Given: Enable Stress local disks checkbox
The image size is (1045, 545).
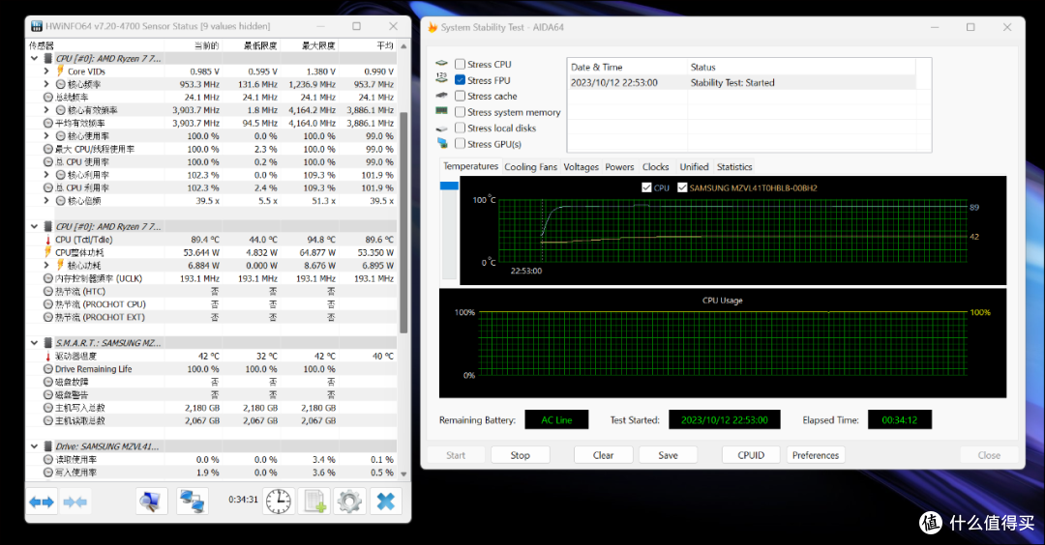Looking at the screenshot, I should pyautogui.click(x=460, y=128).
